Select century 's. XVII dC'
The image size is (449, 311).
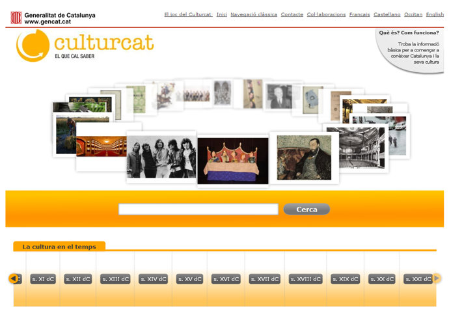pos(265,279)
